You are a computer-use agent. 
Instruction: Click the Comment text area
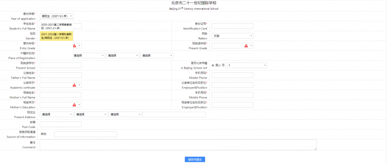pos(178,145)
